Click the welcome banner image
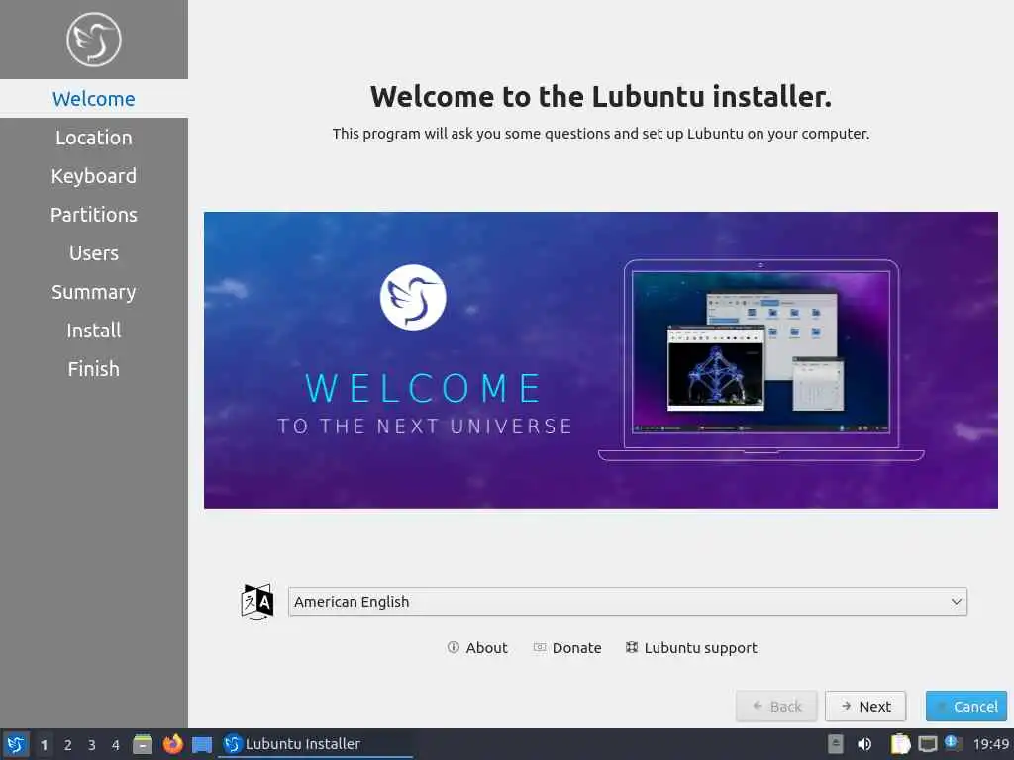Viewport: 1014px width, 760px height. (x=601, y=360)
